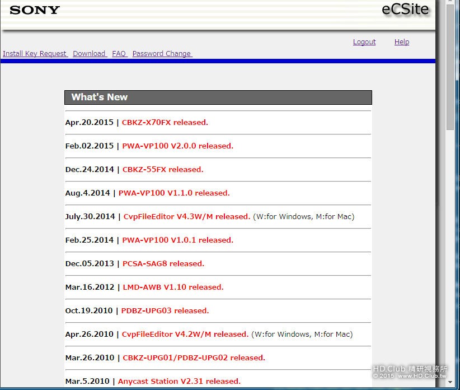The image size is (460, 390).
Task: Click the Dec.24.2014 date text
Action: pos(90,169)
